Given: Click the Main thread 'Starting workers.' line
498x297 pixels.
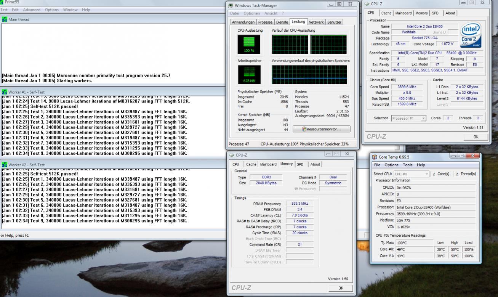Looking at the screenshot, I should click(47, 81).
